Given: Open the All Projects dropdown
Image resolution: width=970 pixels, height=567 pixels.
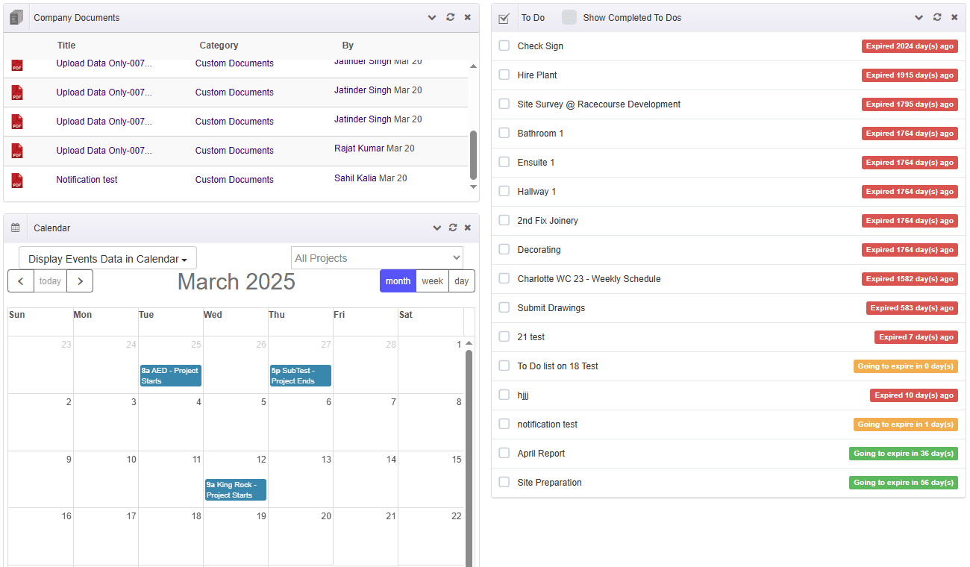Looking at the screenshot, I should (377, 258).
